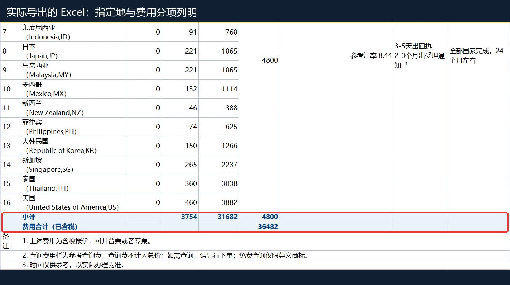Click the 参考汇率 8.44 cell

[x=336, y=117]
